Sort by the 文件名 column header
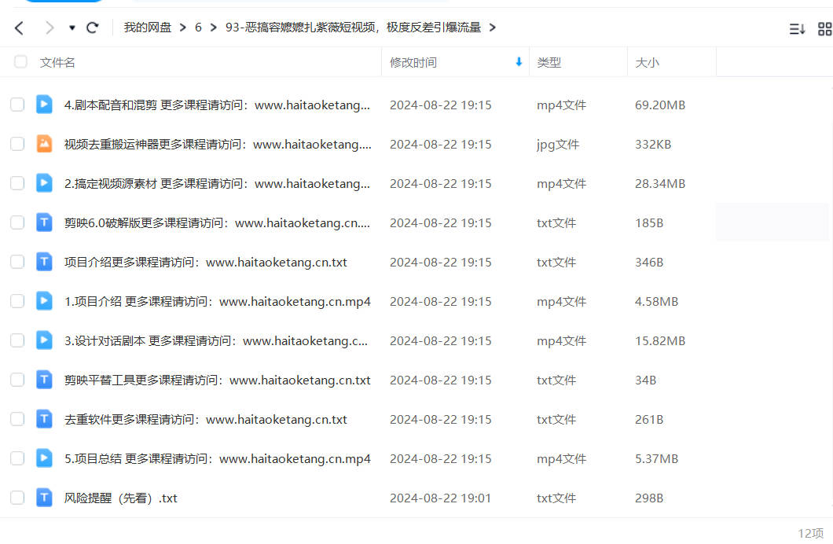The width and height of the screenshot is (833, 544). coord(57,63)
